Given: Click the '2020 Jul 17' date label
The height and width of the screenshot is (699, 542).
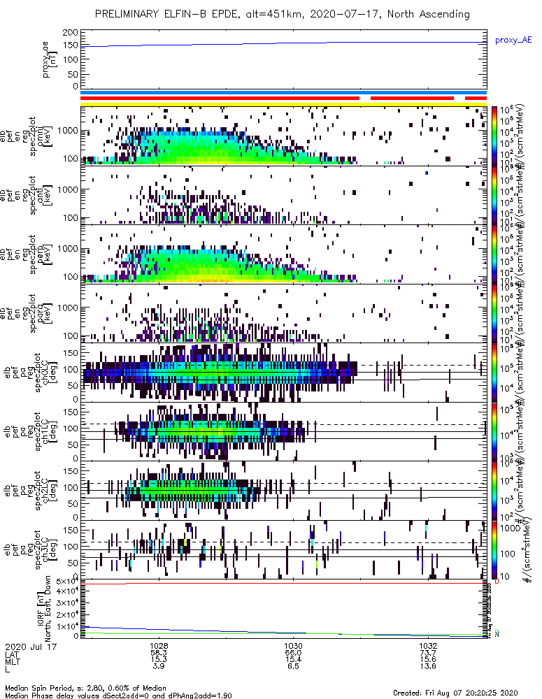Looking at the screenshot, I should [31, 647].
